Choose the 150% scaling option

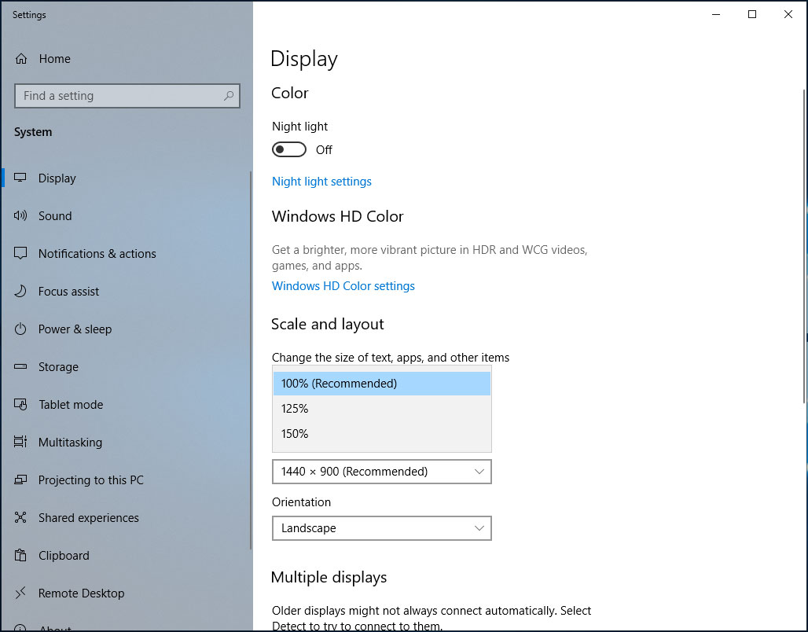tap(382, 434)
